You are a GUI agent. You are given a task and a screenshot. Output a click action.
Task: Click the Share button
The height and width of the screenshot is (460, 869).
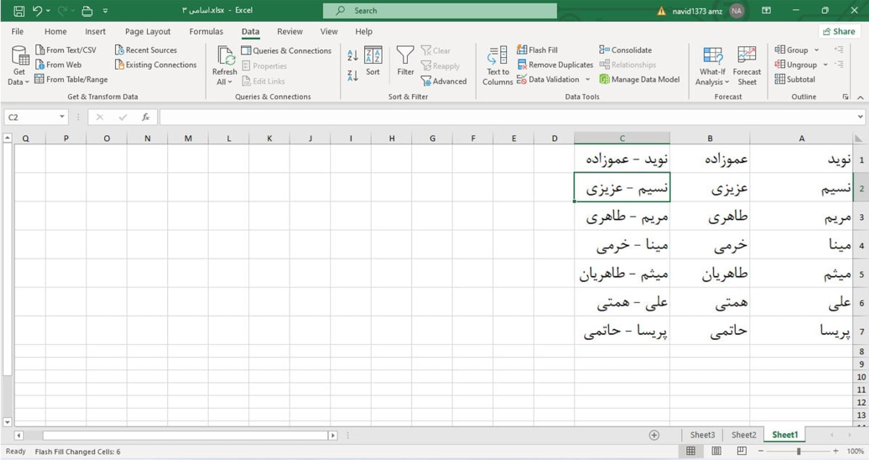pyautogui.click(x=839, y=31)
